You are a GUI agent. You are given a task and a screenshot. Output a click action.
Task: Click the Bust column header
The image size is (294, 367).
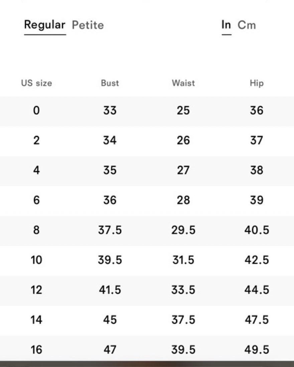point(110,83)
